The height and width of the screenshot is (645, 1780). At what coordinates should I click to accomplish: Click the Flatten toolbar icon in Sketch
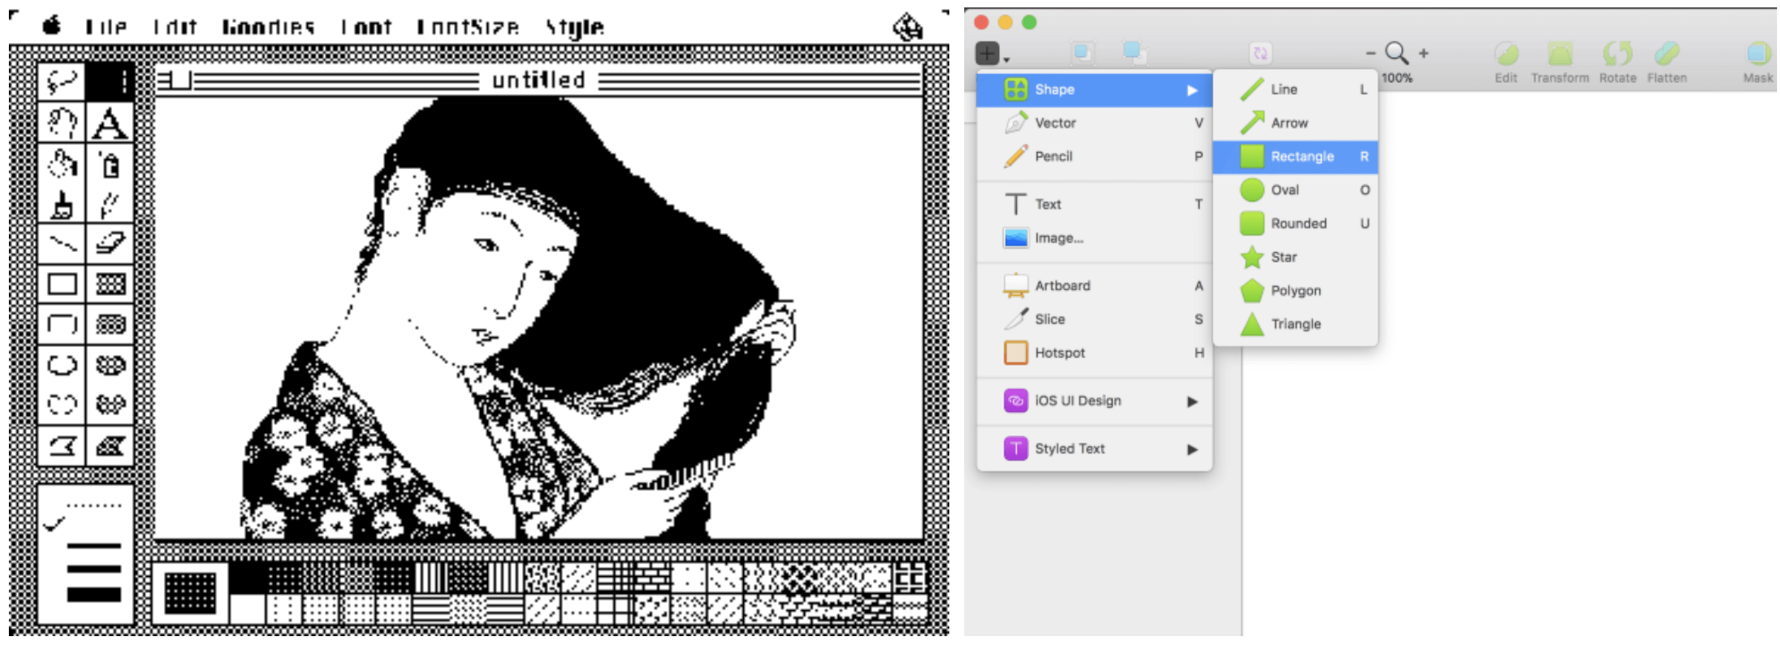1667,54
